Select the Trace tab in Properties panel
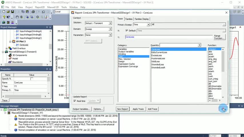The image size is (244, 137). click(x=5, y=100)
